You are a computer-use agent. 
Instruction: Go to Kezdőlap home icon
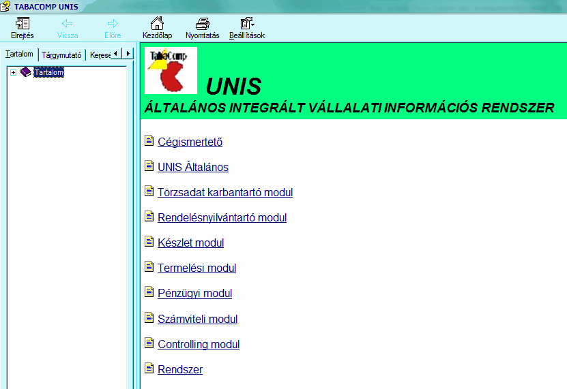(157, 23)
